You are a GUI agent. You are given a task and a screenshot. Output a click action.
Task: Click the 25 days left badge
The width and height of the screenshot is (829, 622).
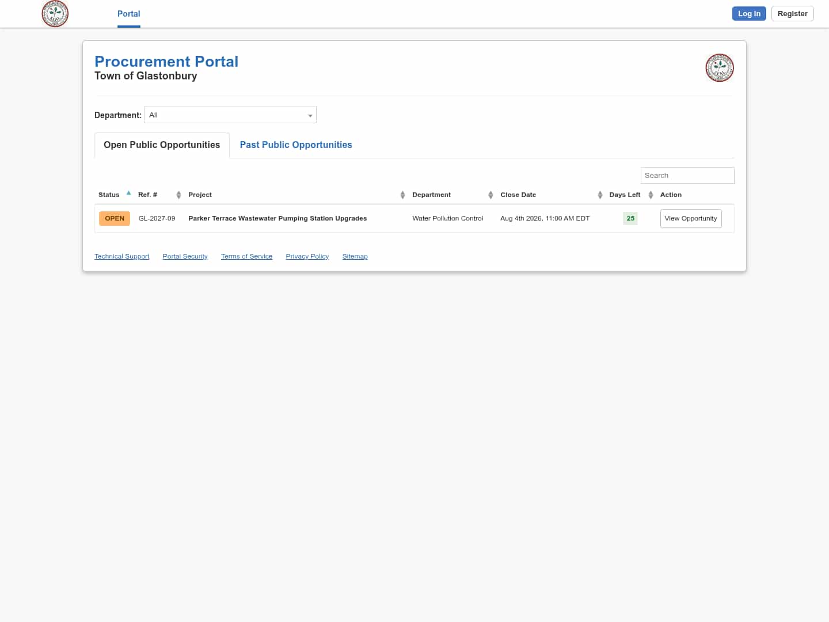tap(630, 218)
